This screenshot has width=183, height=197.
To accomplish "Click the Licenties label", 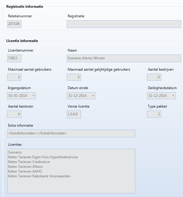I will click(x=15, y=145).
